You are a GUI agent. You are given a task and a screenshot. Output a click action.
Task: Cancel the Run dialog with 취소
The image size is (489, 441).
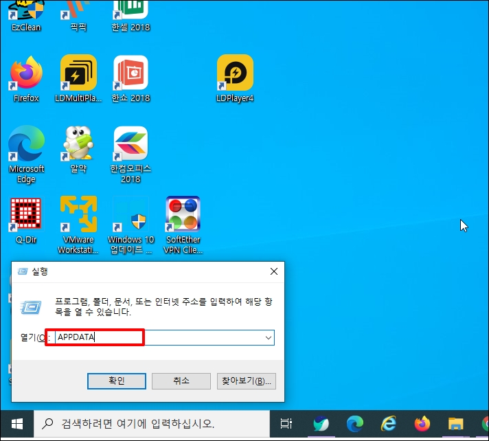pyautogui.click(x=181, y=381)
